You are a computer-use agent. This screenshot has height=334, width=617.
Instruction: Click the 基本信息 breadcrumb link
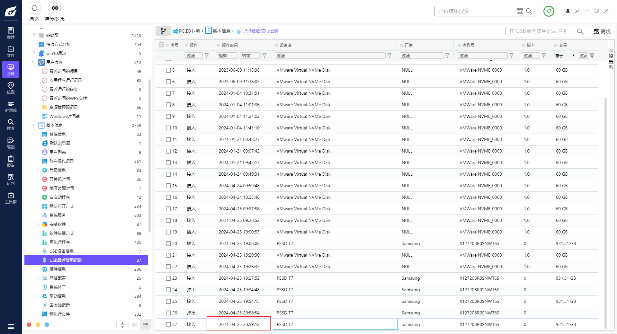pyautogui.click(x=221, y=31)
